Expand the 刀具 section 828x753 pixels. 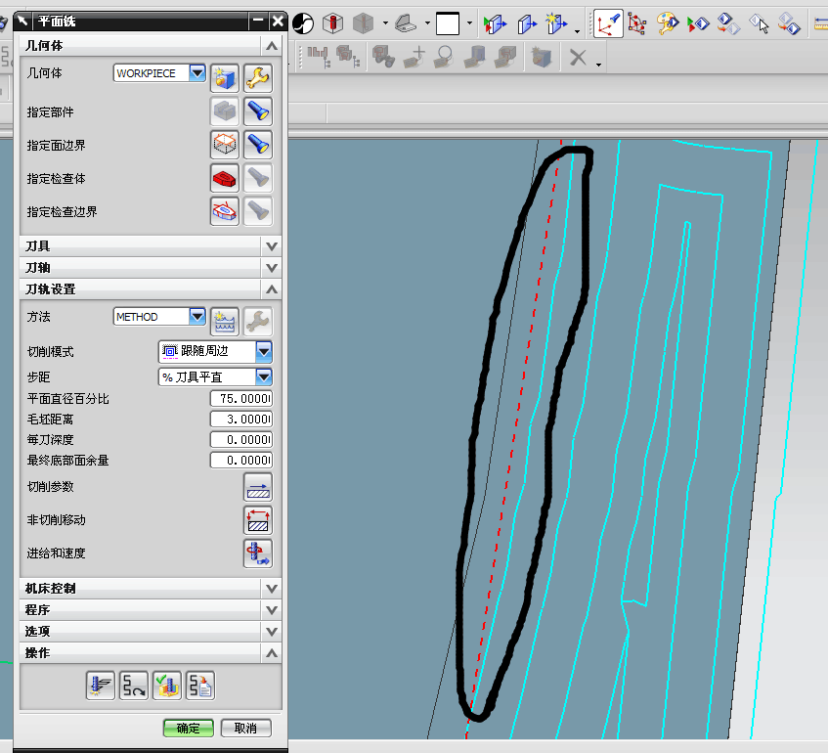[x=272, y=246]
